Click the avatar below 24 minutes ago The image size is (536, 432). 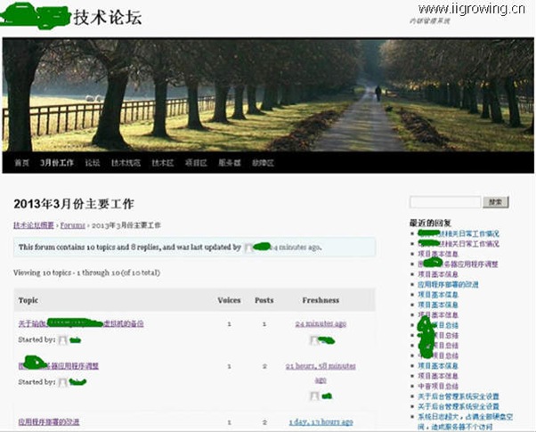314,340
